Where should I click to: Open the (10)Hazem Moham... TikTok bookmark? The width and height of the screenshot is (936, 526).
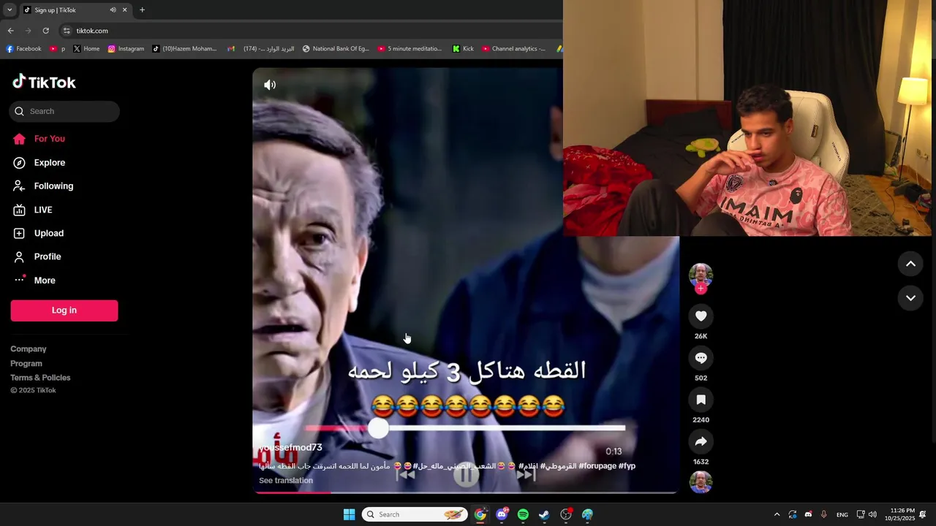[184, 49]
